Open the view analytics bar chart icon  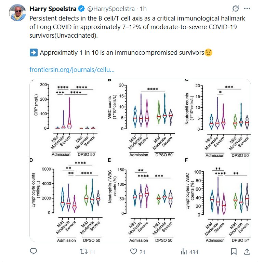184,252
